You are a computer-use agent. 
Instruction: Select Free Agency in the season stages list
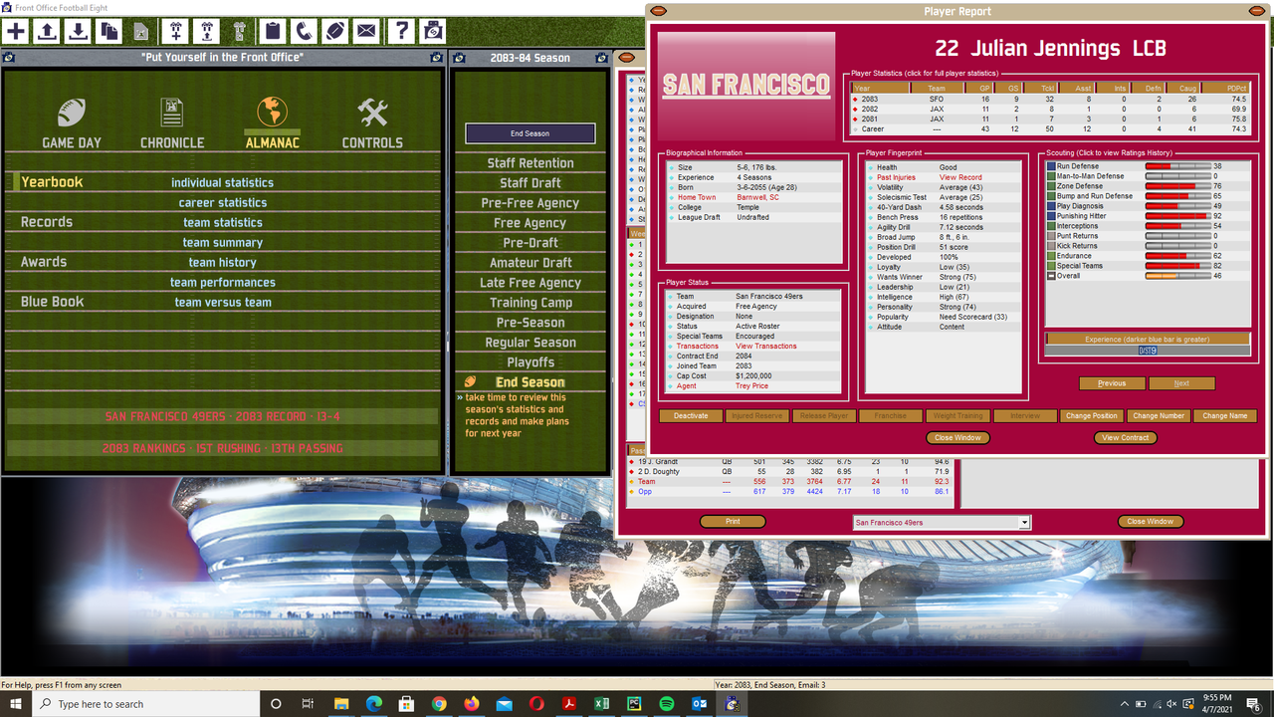(x=531, y=223)
